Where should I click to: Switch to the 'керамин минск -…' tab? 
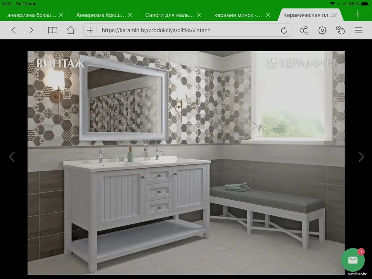238,15
